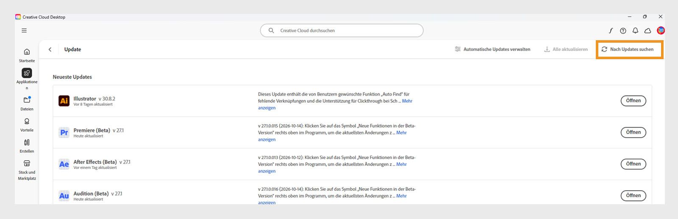Click the search magnifier icon

click(271, 30)
